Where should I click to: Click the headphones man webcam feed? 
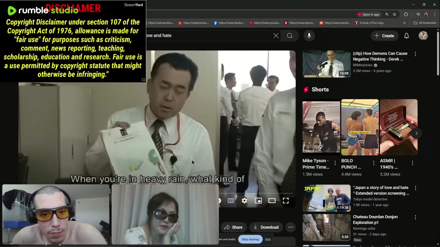point(56,214)
